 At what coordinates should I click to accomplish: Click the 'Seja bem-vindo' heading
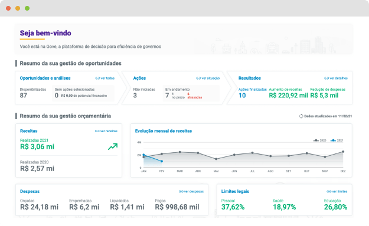point(45,33)
